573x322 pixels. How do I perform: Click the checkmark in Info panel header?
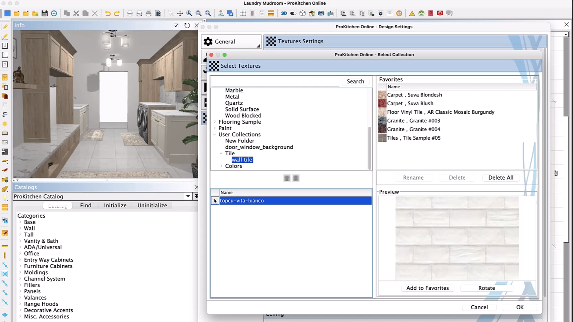[176, 25]
